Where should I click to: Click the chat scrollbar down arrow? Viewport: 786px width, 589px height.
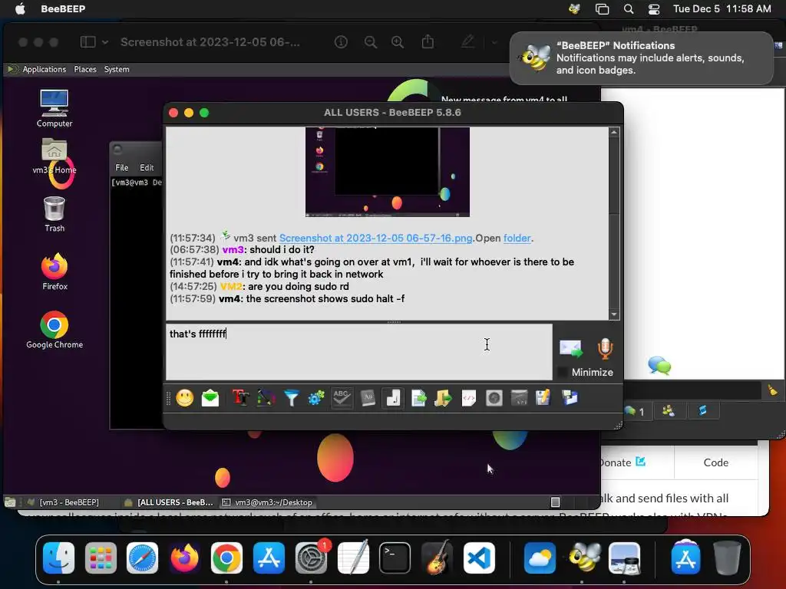614,314
